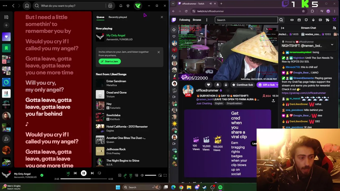Click Continue Sub button

pos(243,85)
